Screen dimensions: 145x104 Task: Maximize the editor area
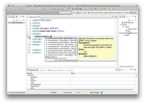[x=116, y=16]
